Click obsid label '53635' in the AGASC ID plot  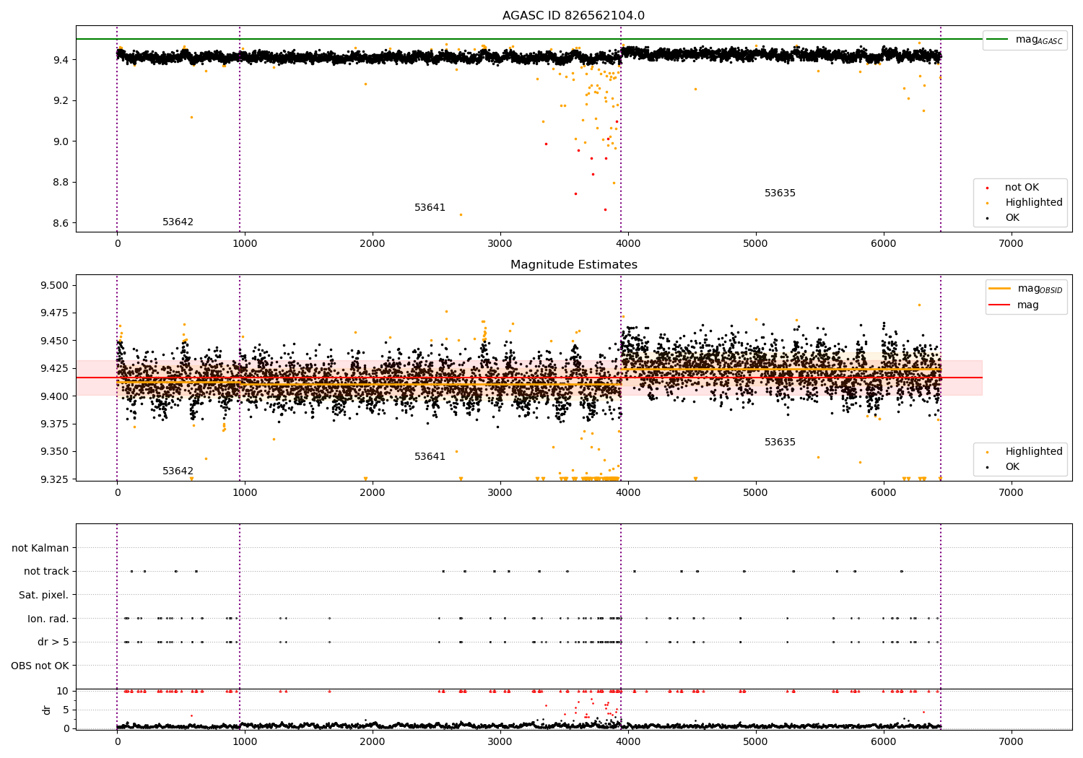pyautogui.click(x=780, y=193)
